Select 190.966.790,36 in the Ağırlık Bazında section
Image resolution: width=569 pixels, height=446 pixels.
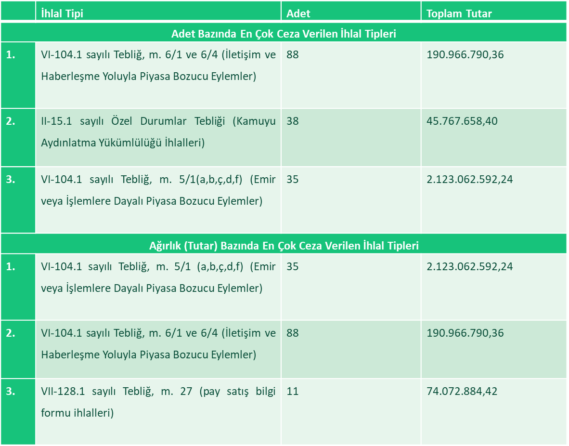[x=465, y=333]
